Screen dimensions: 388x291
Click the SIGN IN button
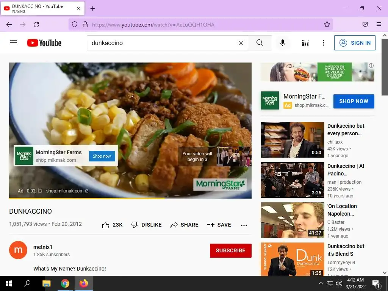pos(355,43)
